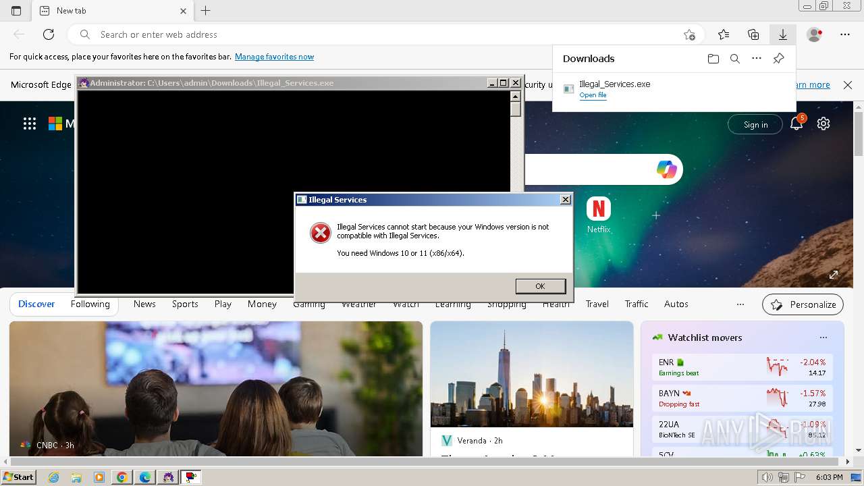Click the Personalize button
864x486 pixels.
pyautogui.click(x=803, y=304)
